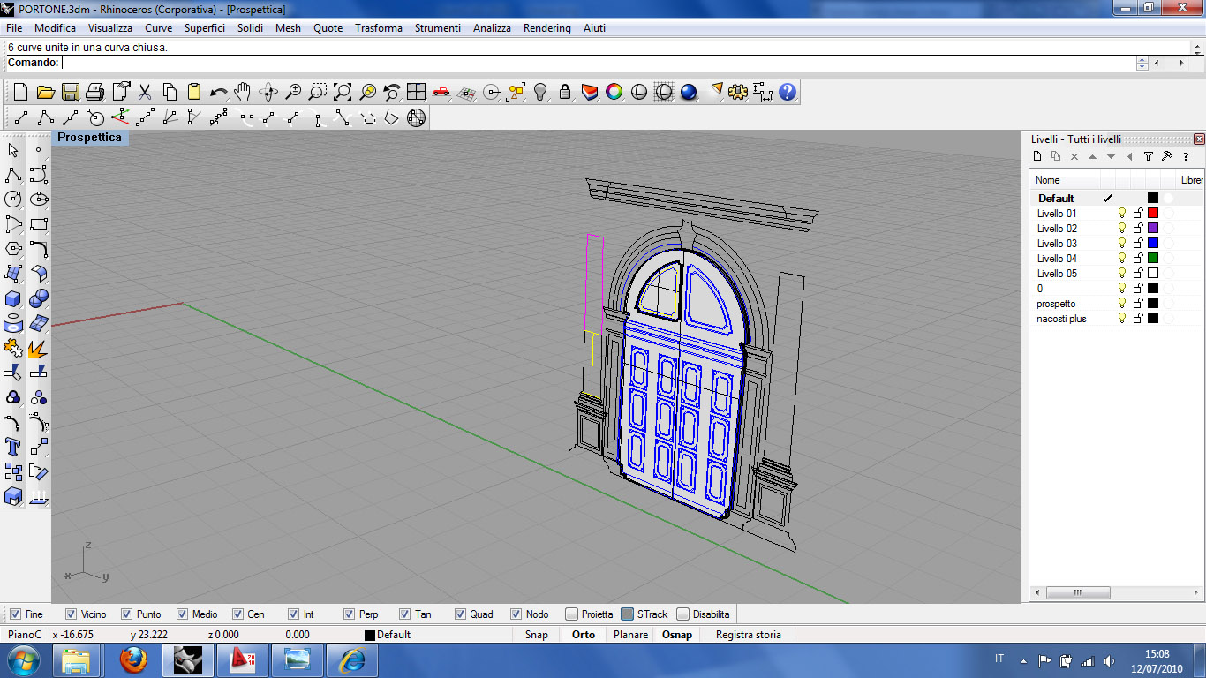Click the red car icon

click(441, 92)
